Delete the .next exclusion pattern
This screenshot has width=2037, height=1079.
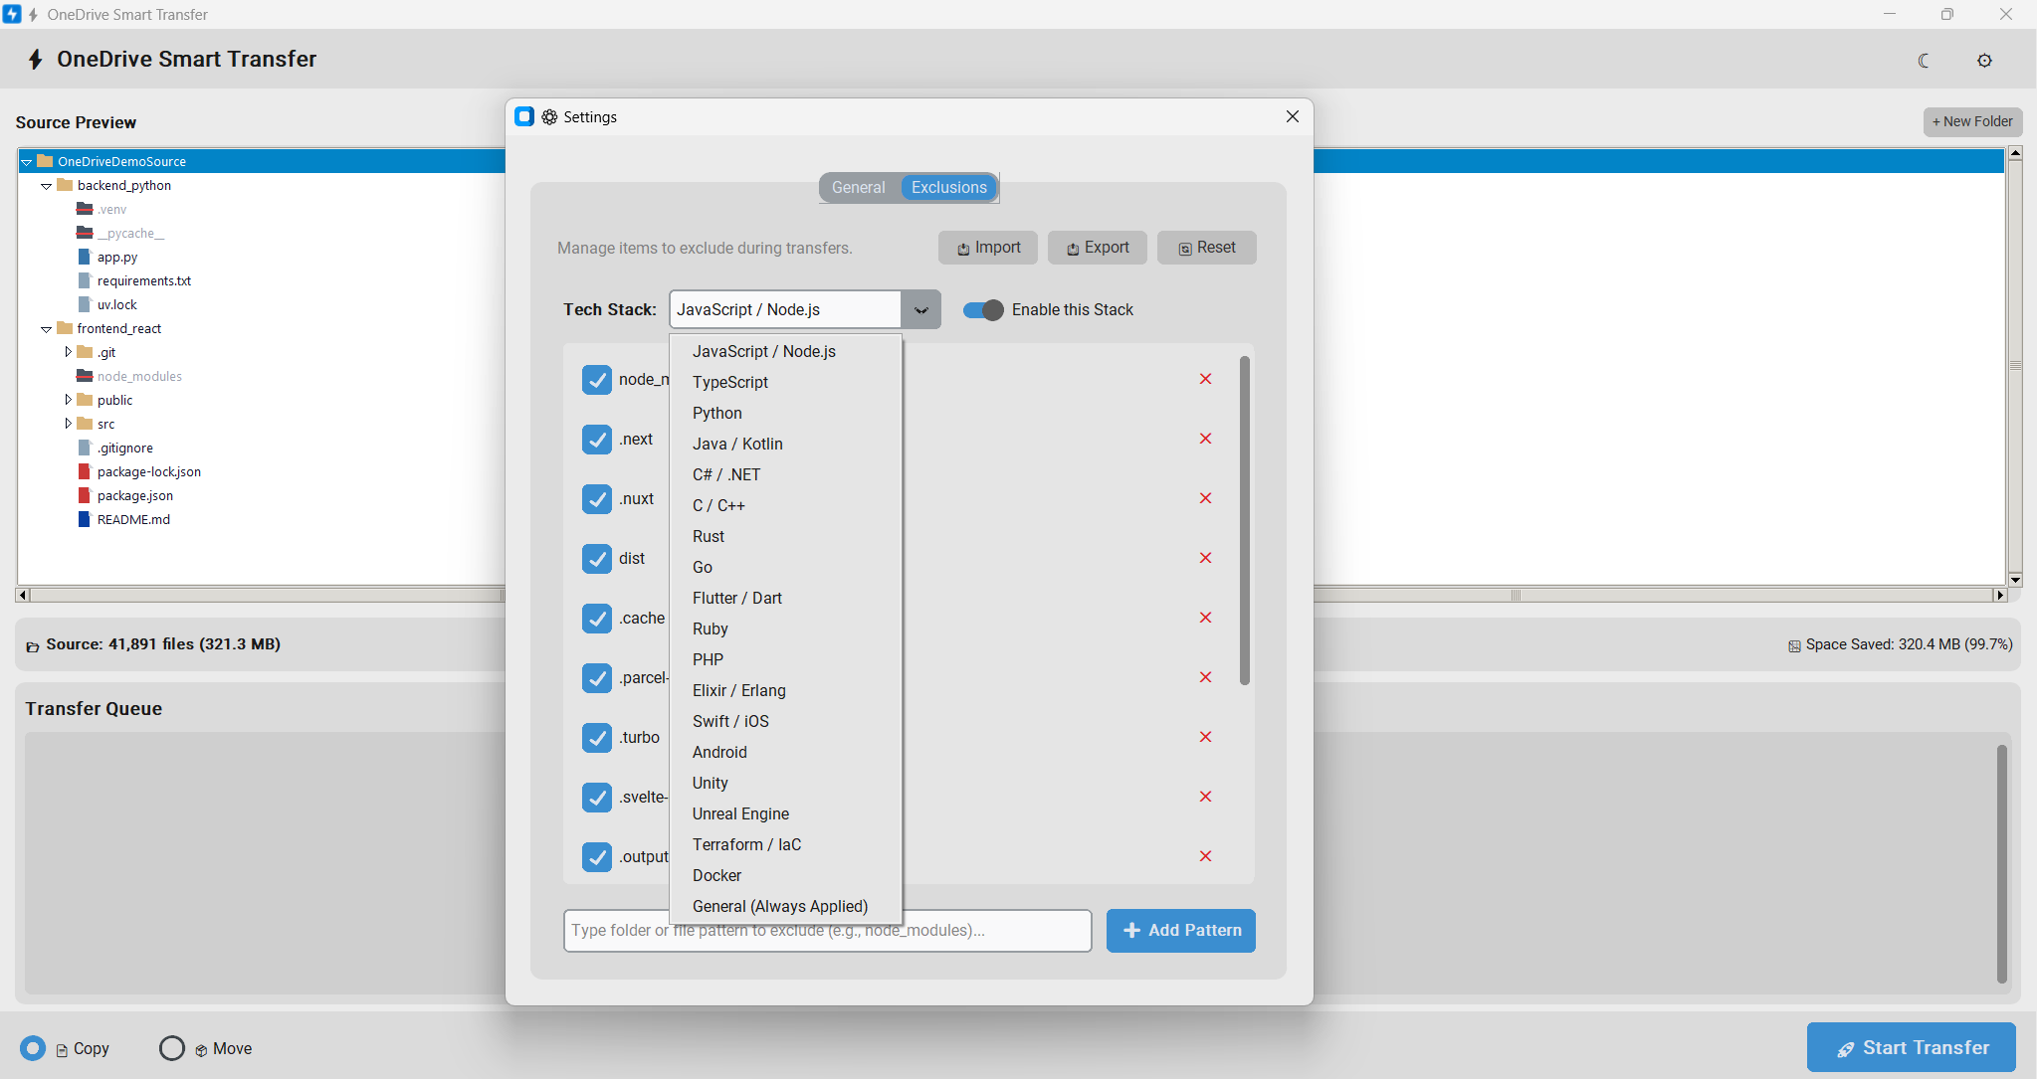pyautogui.click(x=1205, y=439)
